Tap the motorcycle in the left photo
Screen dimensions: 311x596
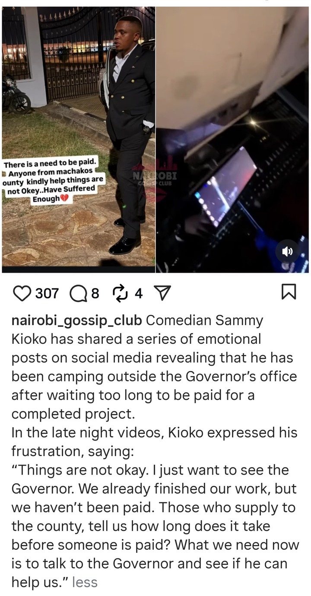click(15, 94)
